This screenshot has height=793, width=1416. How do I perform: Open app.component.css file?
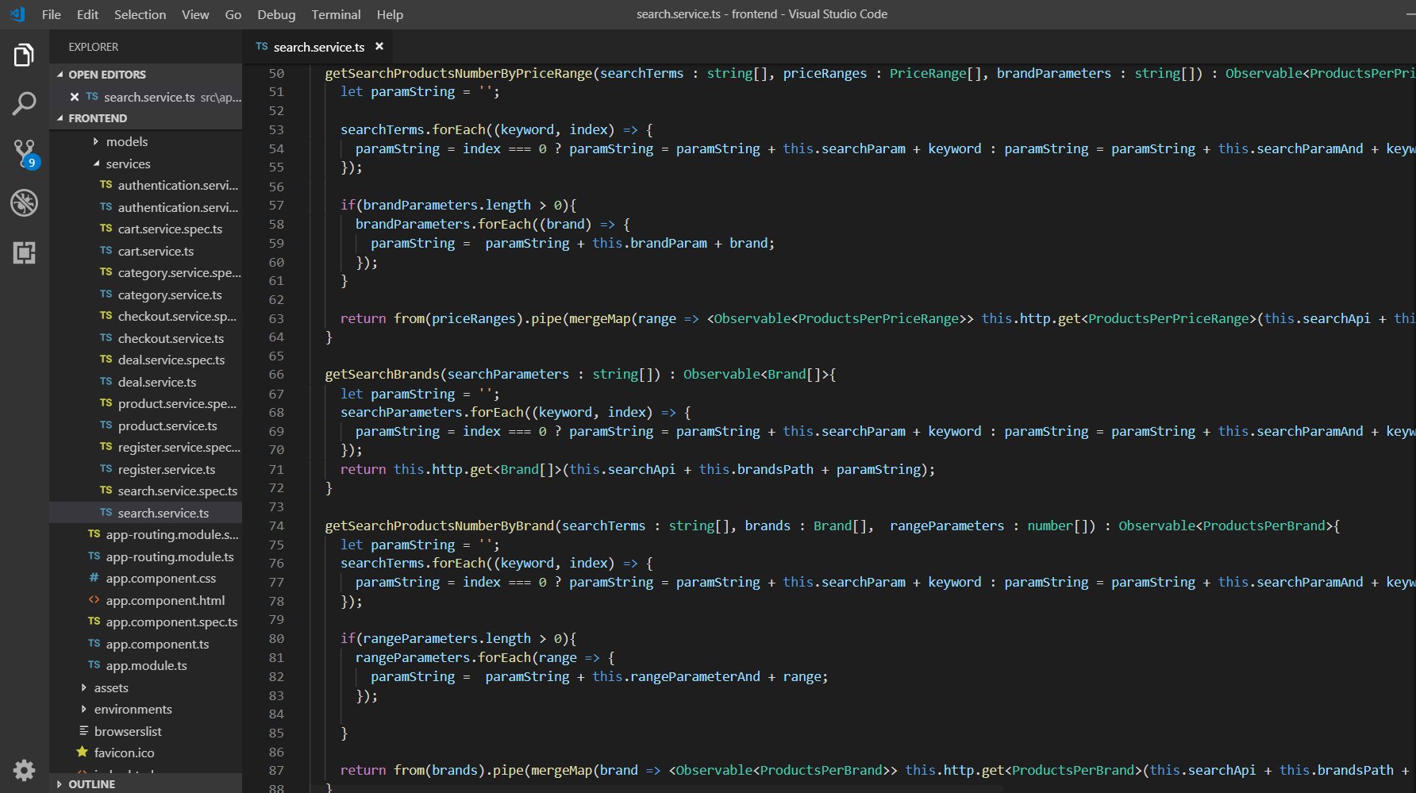161,578
